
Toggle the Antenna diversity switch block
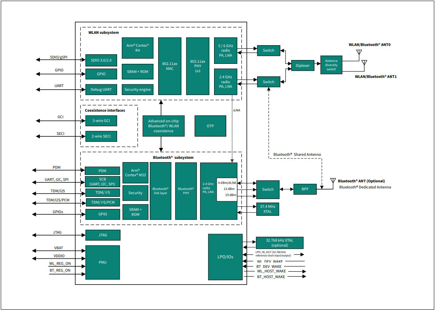click(x=331, y=65)
